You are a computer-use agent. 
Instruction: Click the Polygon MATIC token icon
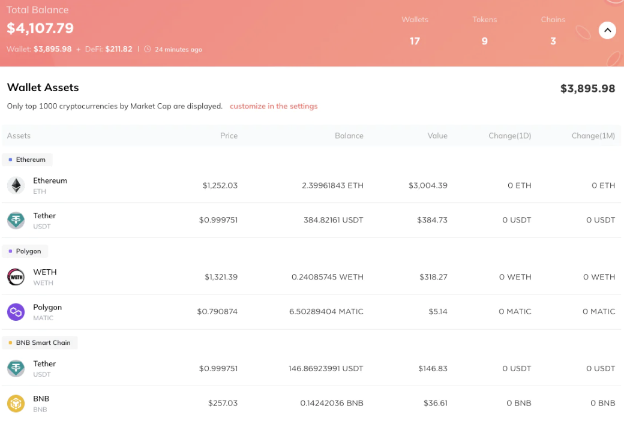pyautogui.click(x=16, y=312)
